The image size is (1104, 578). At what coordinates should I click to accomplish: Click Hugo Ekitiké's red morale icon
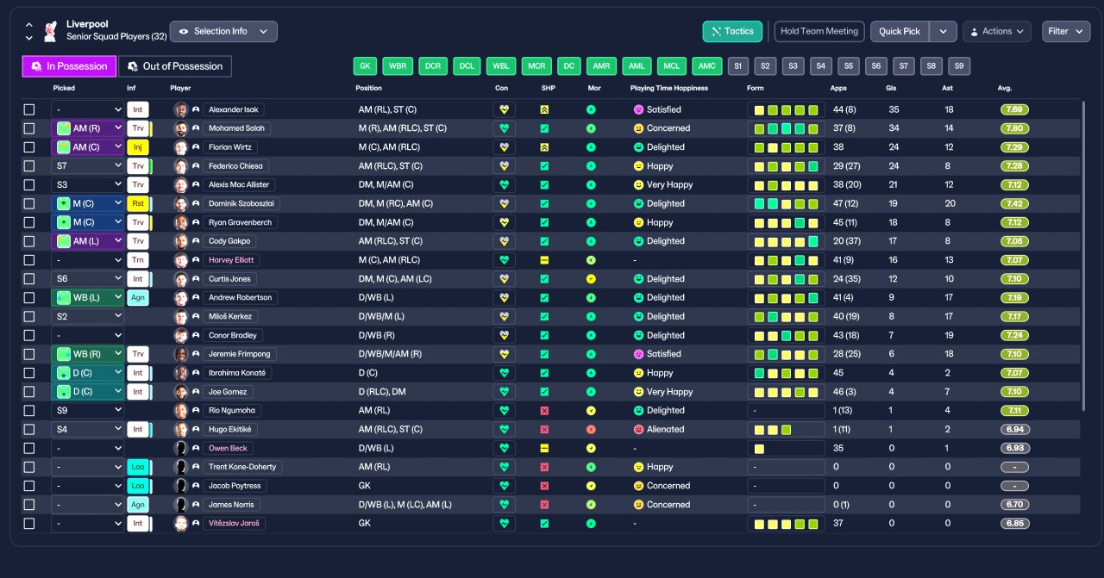[x=591, y=429]
